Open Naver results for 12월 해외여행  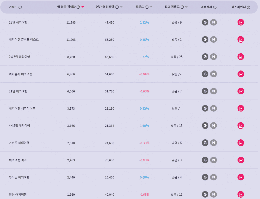(x=214, y=22)
